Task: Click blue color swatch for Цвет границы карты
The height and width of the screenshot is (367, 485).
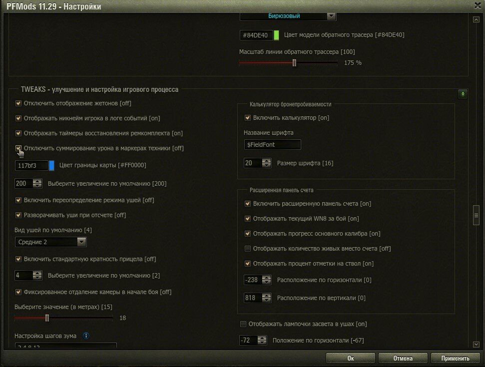Action: [x=51, y=165]
